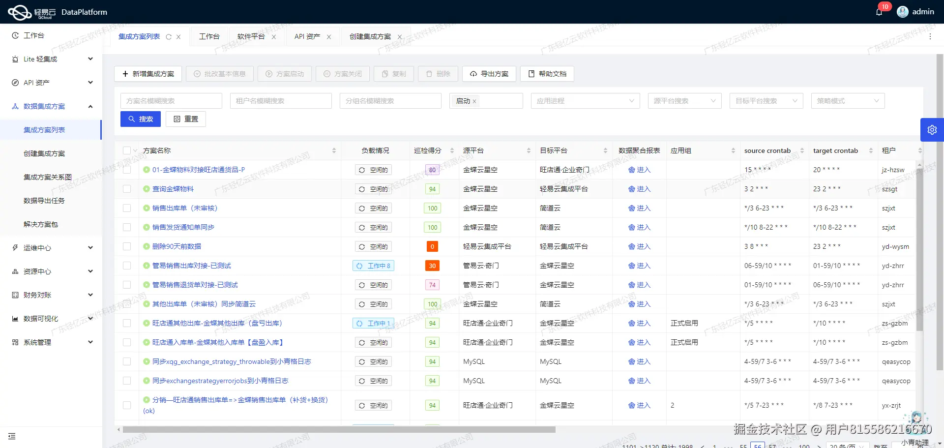Open the 新增集成方案 creation tool
944x448 pixels.
[x=147, y=73]
